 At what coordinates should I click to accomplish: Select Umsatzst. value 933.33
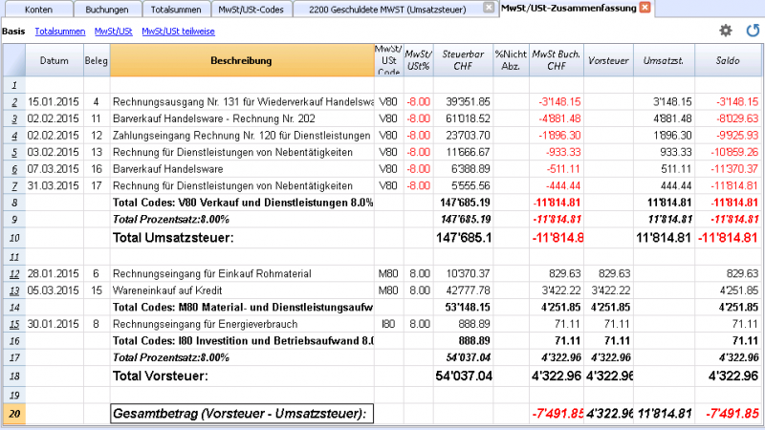[x=664, y=152]
